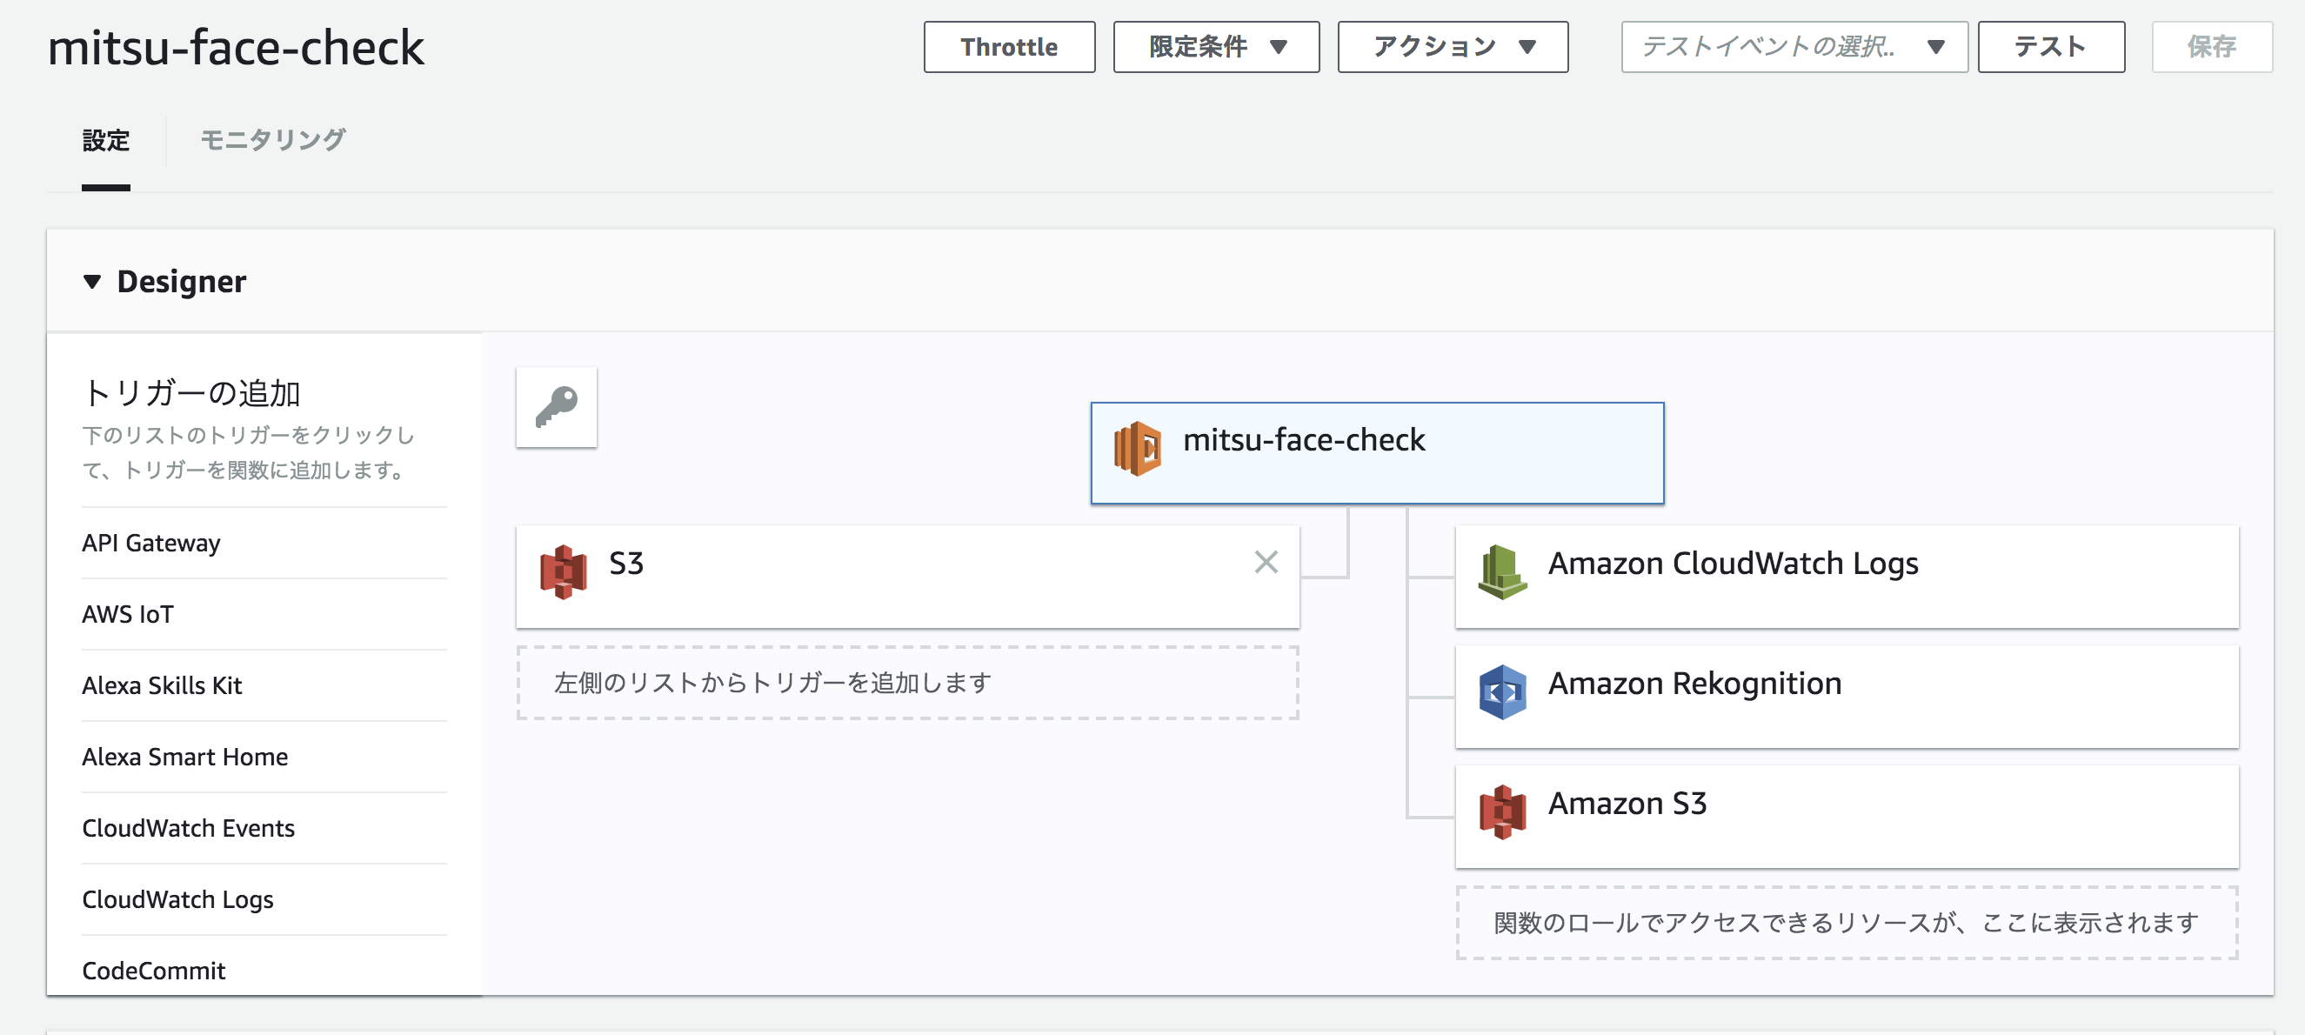2305x1035 pixels.
Task: Add CloudWatch Events trigger from list
Action: [188, 828]
